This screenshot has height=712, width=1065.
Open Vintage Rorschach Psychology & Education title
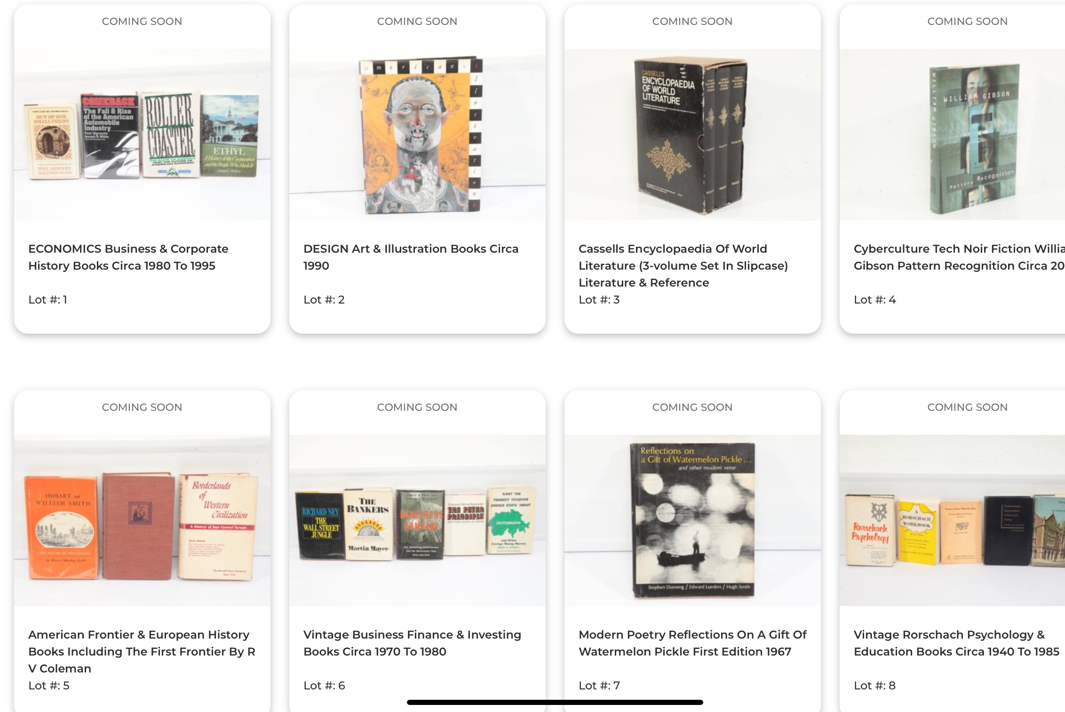(956, 643)
